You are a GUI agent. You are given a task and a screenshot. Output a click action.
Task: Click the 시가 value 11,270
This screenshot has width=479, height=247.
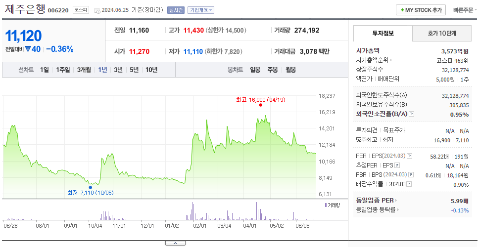click(140, 51)
